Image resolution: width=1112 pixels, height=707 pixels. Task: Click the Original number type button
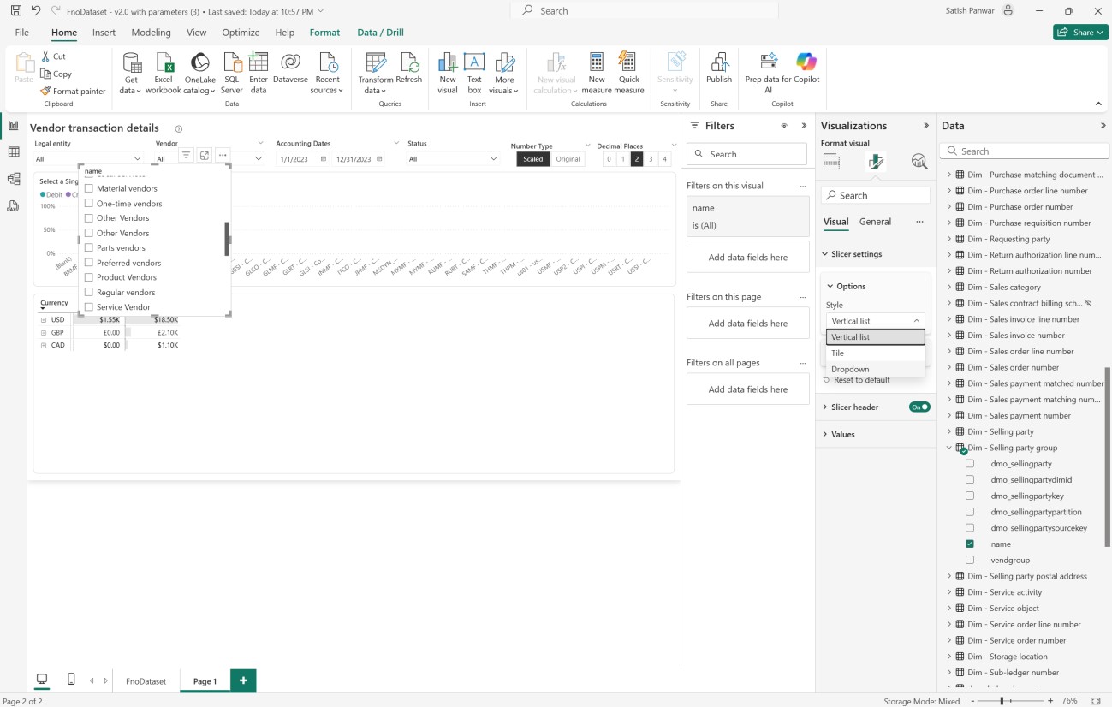click(x=568, y=159)
